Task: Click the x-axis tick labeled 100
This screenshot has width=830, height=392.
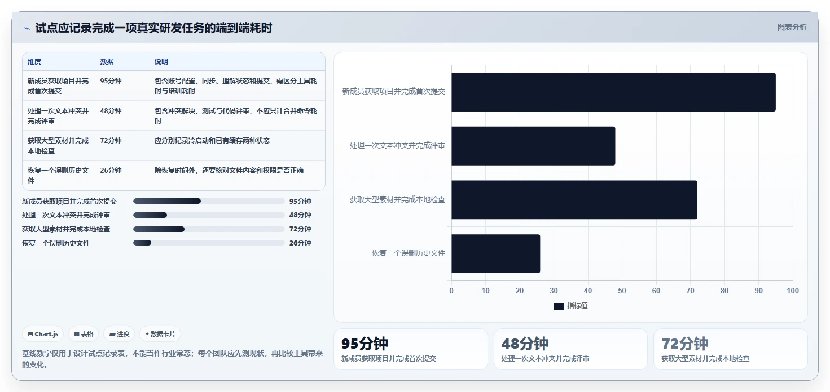Action: tap(793, 291)
